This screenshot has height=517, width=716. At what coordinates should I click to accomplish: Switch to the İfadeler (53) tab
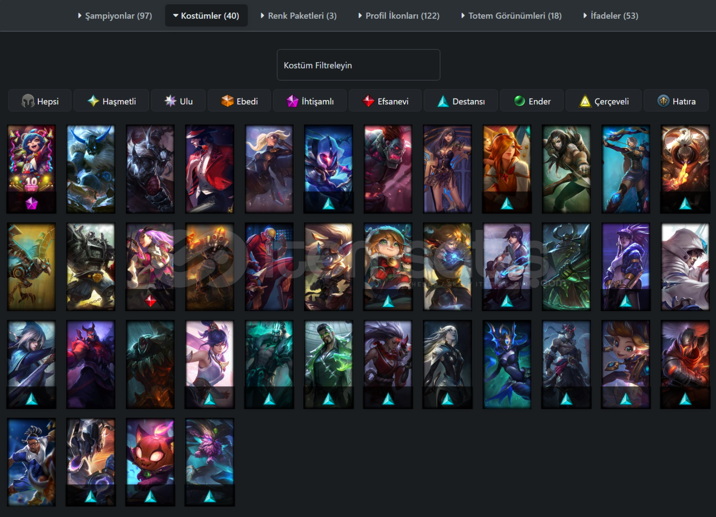[x=611, y=16]
